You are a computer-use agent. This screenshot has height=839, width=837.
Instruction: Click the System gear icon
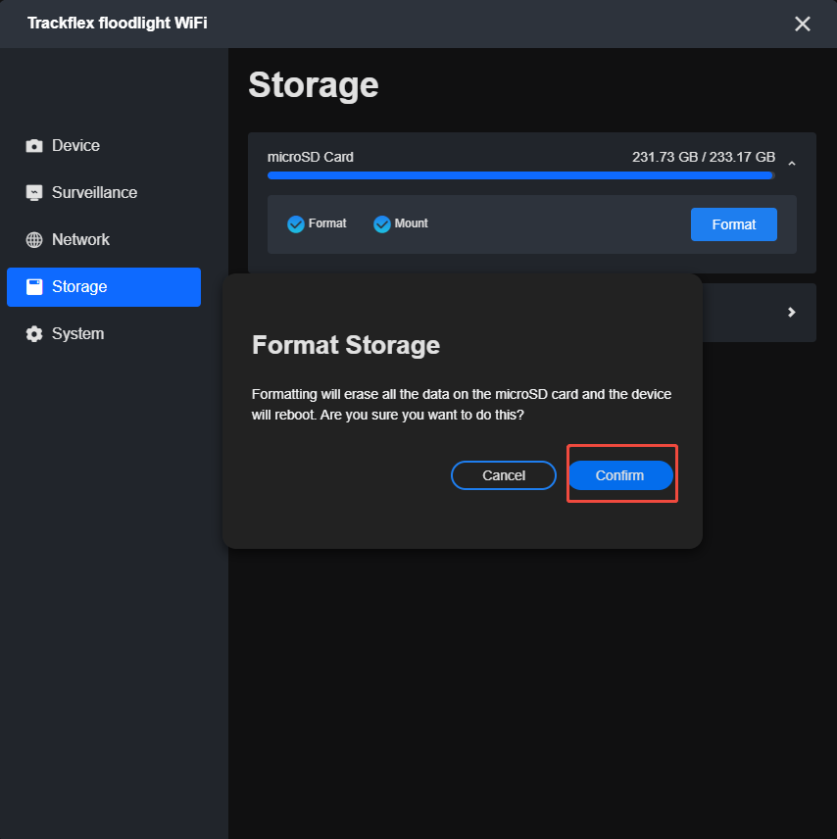click(x=34, y=334)
